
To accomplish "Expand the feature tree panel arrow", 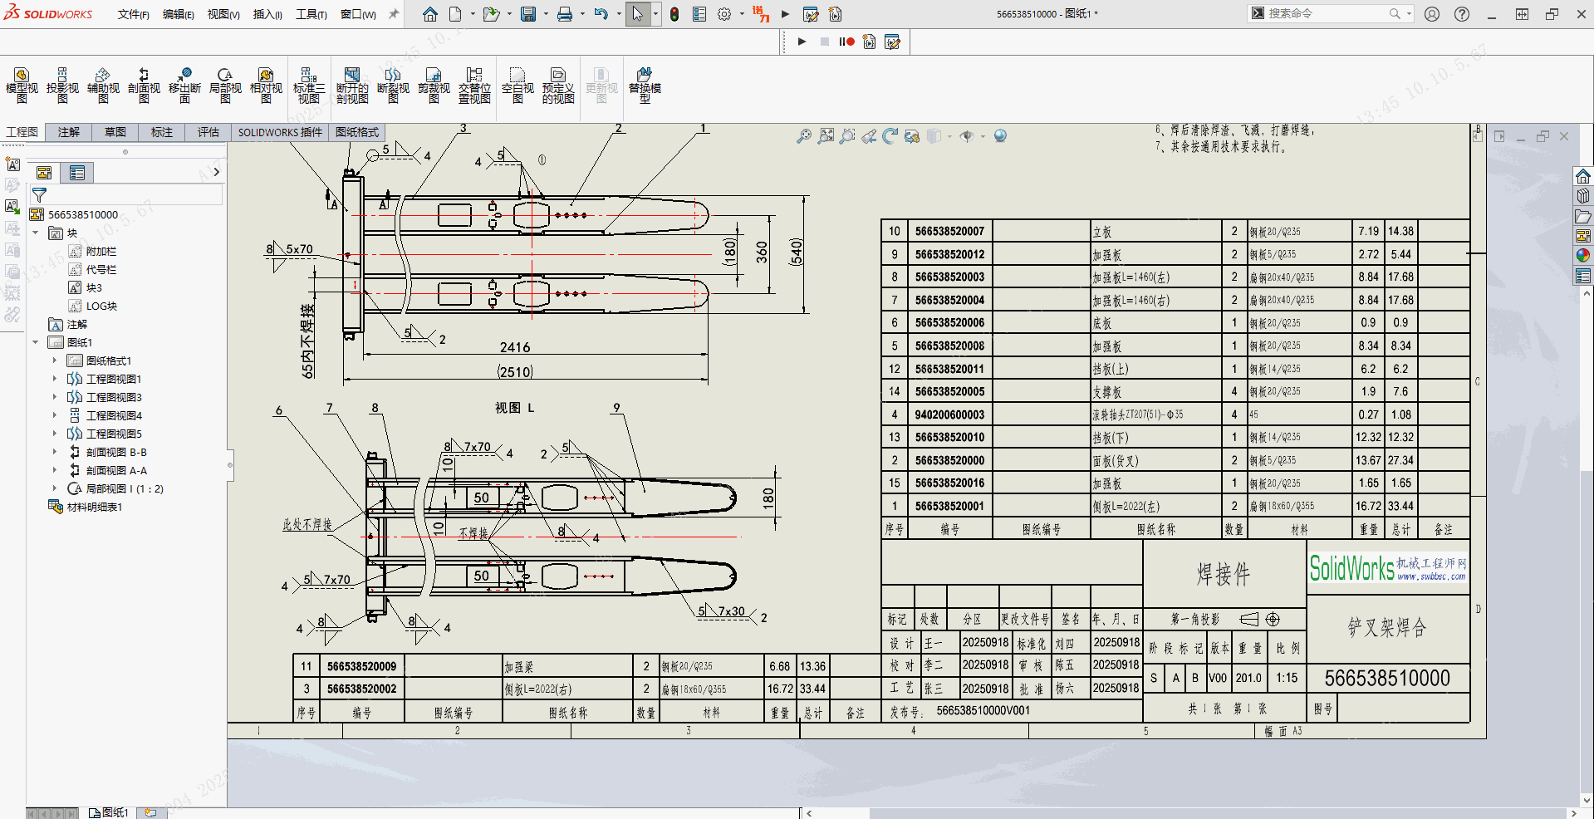I will point(216,172).
